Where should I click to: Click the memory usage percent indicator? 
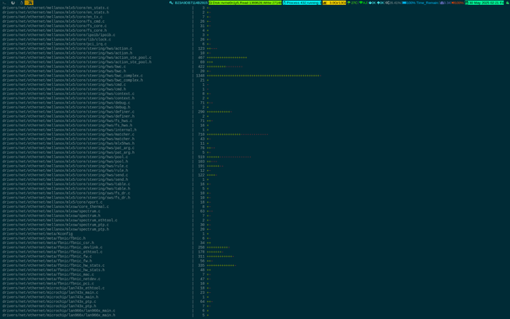(x=393, y=3)
